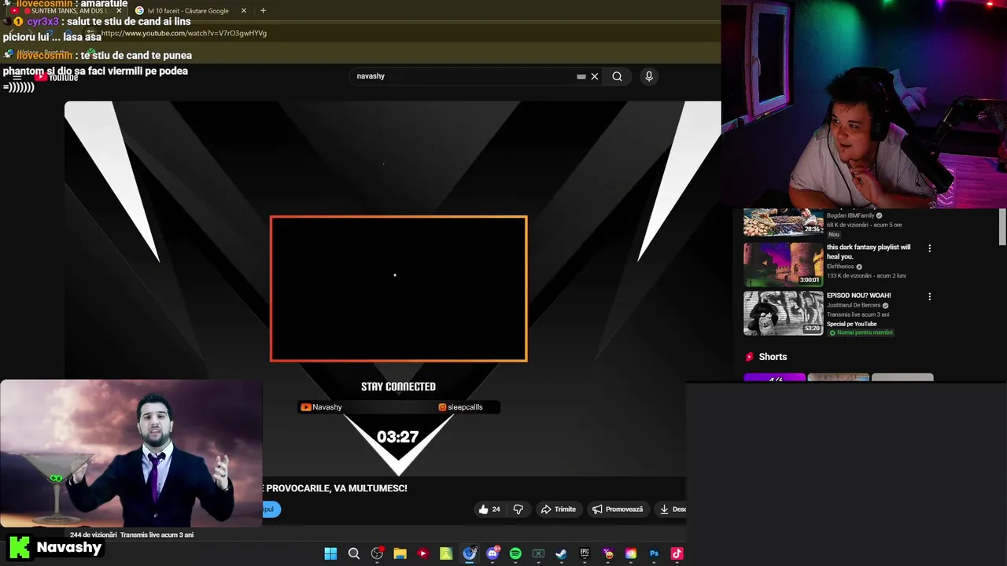
Task: Open Discord from the taskbar
Action: 492,553
